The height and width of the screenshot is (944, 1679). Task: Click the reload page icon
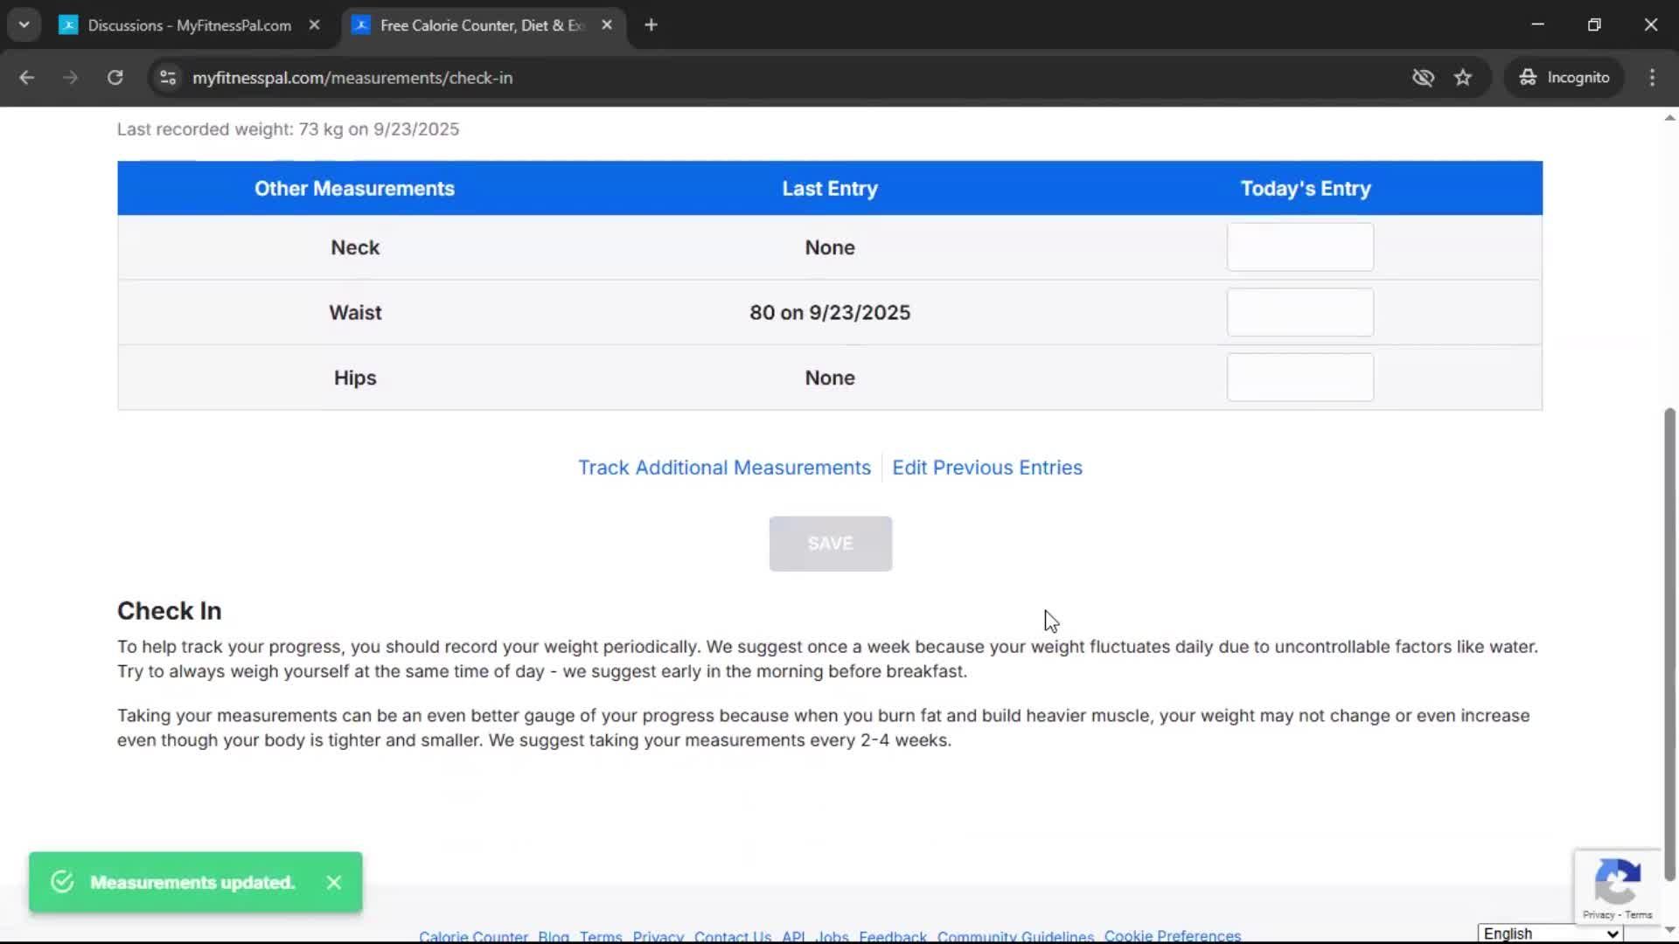[115, 78]
